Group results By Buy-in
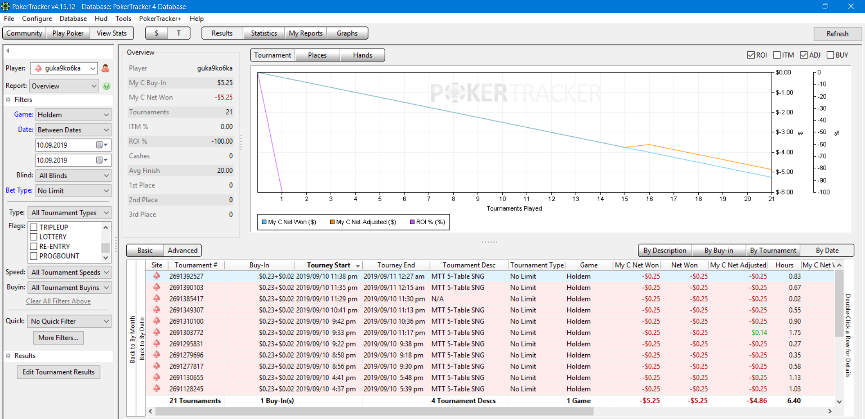 tap(719, 251)
